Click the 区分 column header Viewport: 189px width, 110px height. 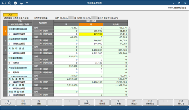click(x=20, y=21)
